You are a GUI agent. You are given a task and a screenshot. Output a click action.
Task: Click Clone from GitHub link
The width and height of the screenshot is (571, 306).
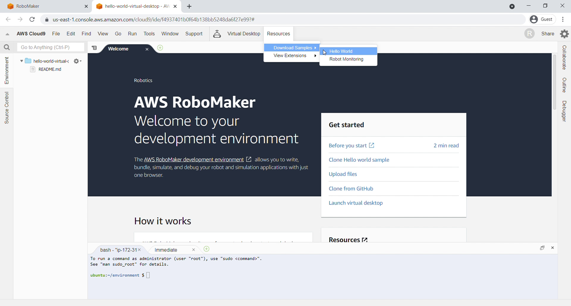pyautogui.click(x=351, y=189)
